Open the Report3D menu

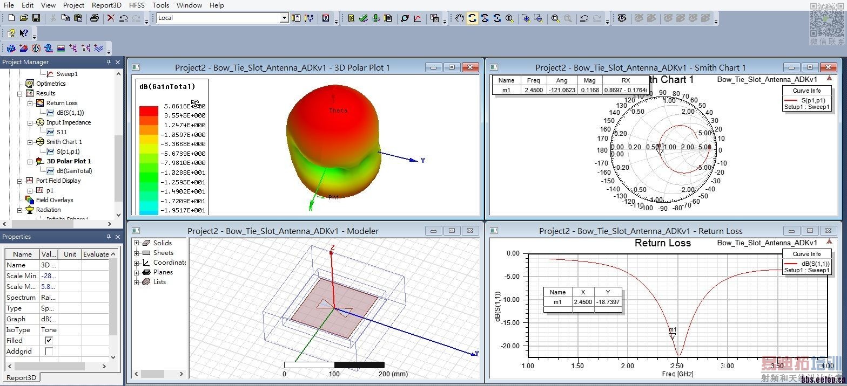[x=106, y=5]
